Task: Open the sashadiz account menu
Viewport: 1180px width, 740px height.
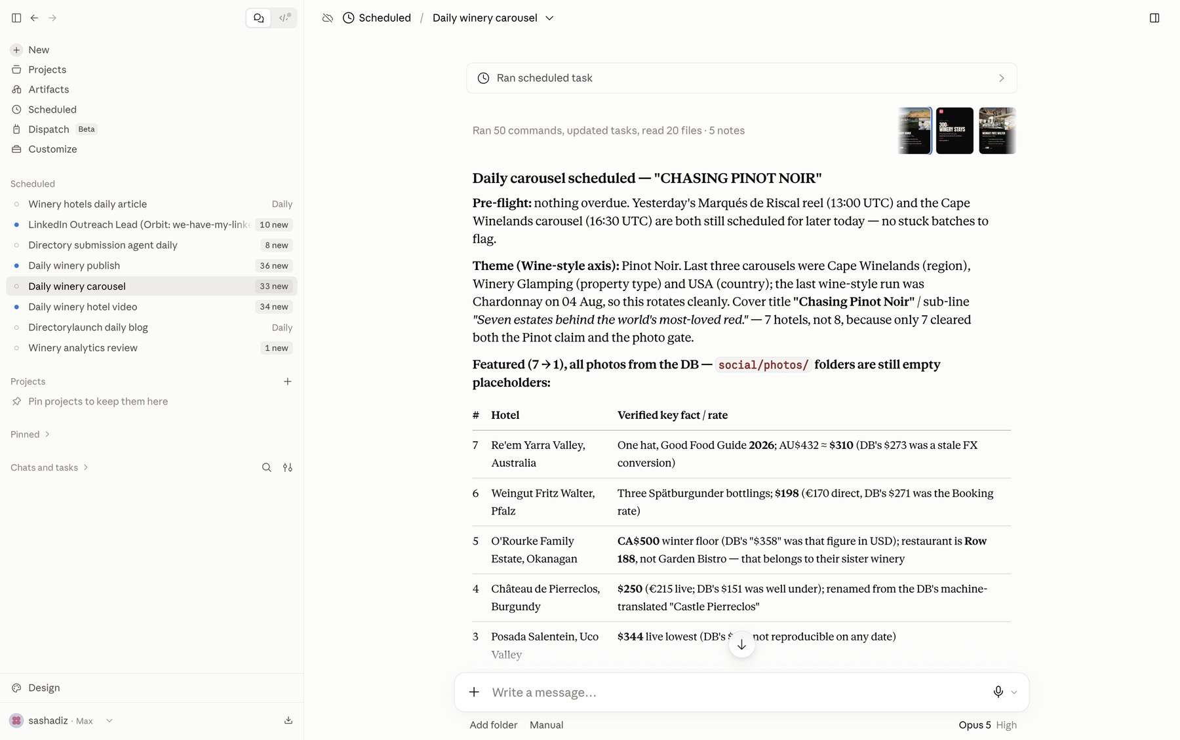Action: pos(62,720)
